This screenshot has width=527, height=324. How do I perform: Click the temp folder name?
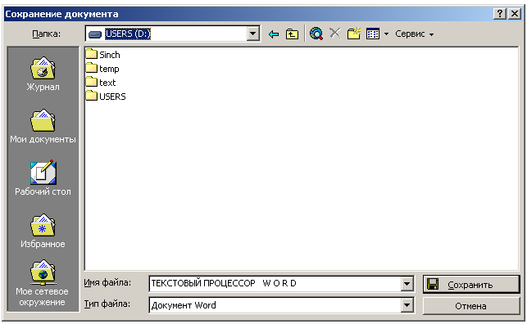109,69
